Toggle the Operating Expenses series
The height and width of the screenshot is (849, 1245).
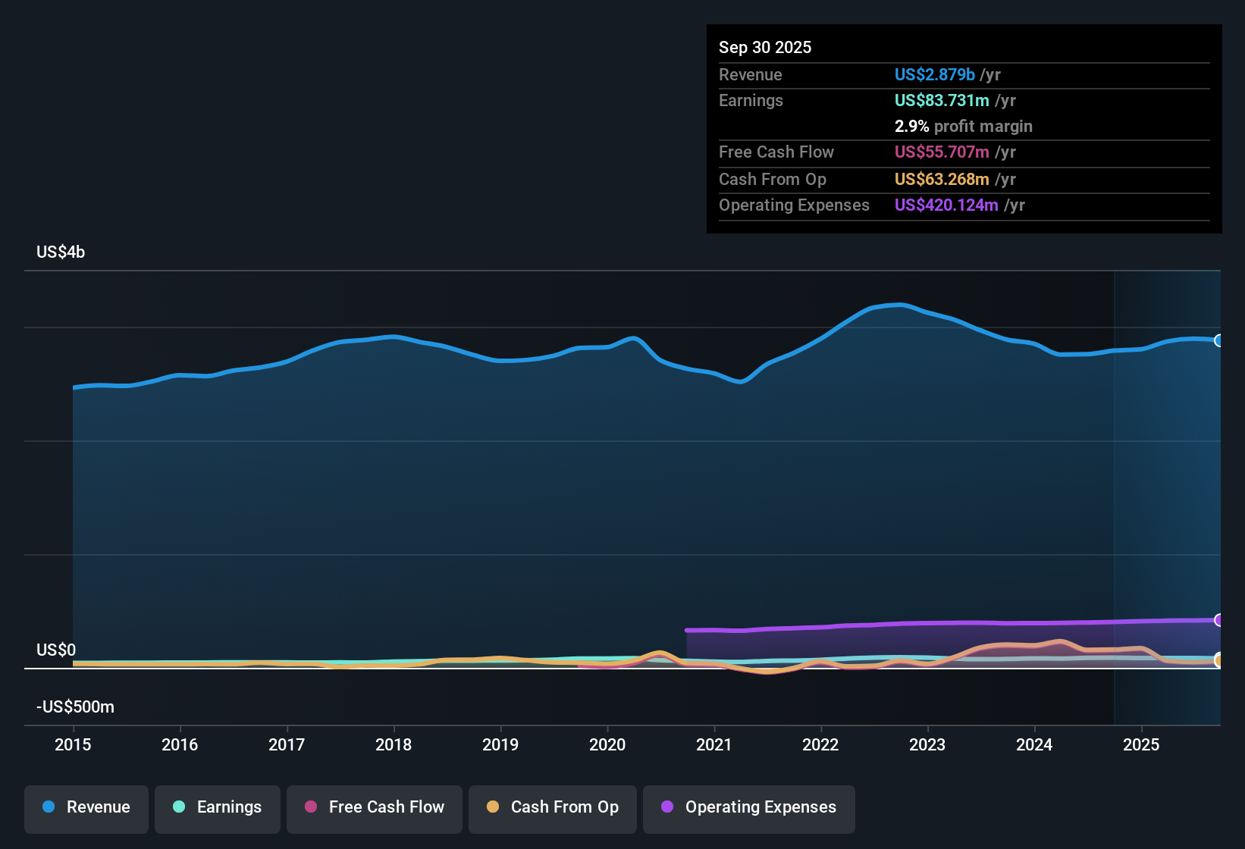click(749, 807)
